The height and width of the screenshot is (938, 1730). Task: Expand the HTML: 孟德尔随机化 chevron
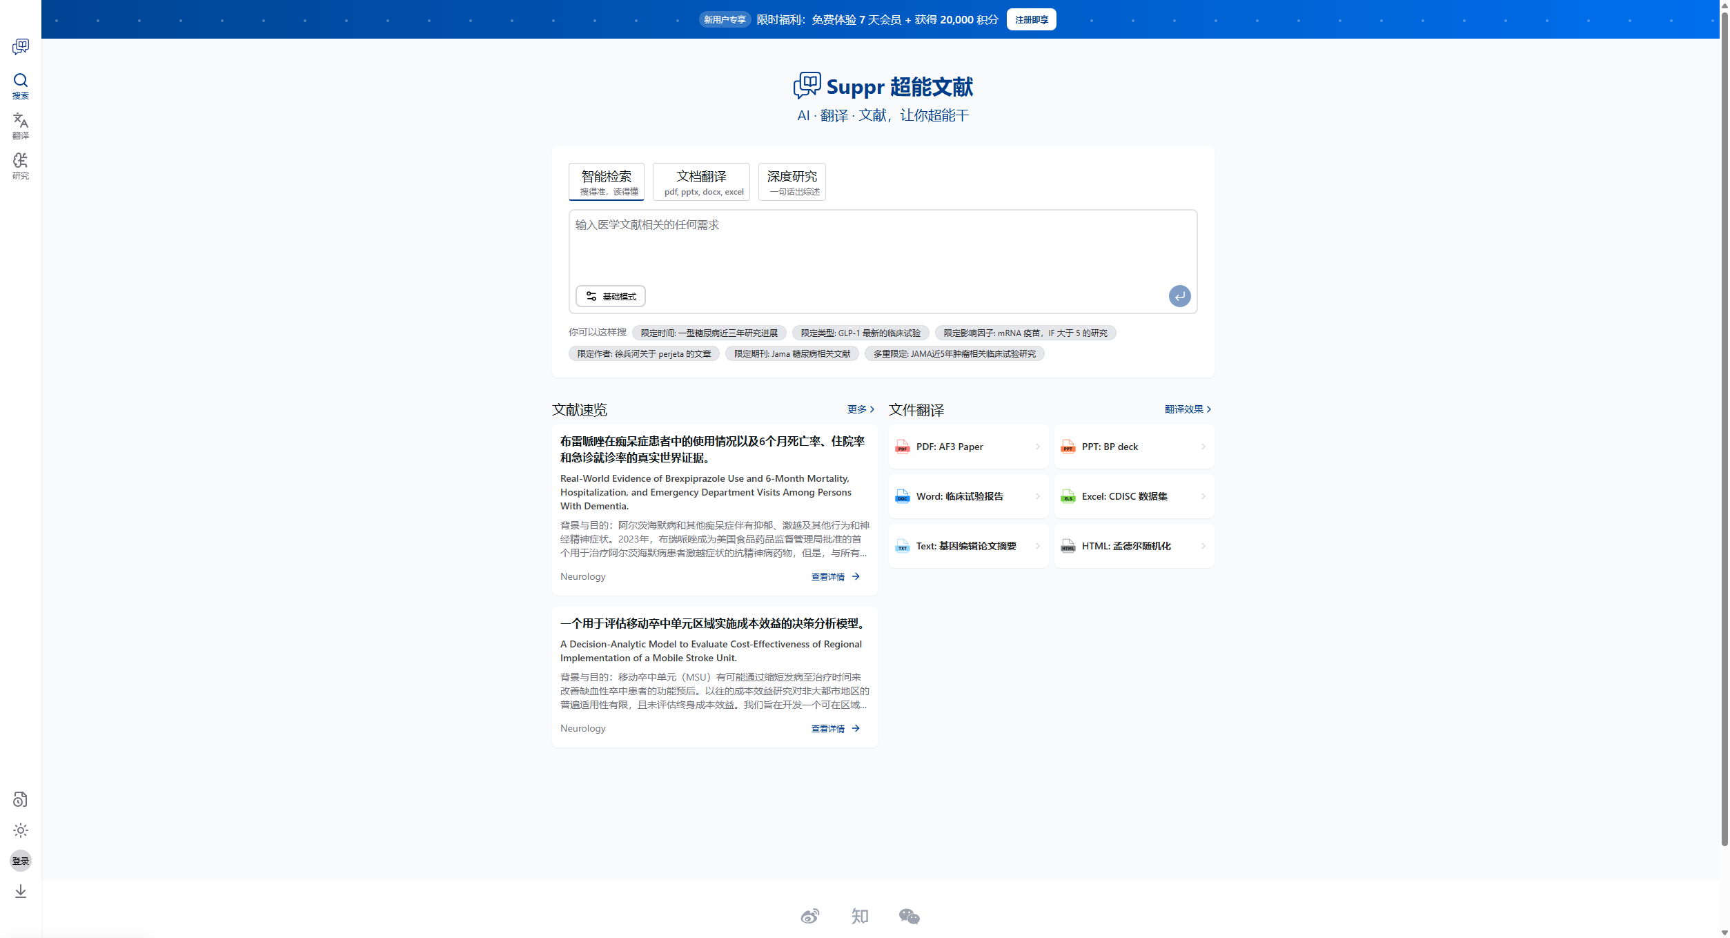pyautogui.click(x=1203, y=546)
